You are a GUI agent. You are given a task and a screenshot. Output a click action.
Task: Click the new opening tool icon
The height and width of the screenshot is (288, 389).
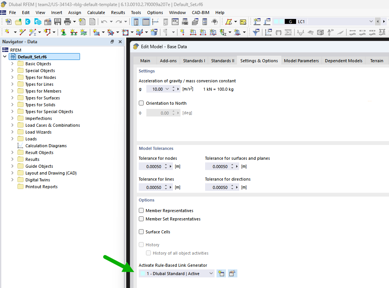click(125, 32)
